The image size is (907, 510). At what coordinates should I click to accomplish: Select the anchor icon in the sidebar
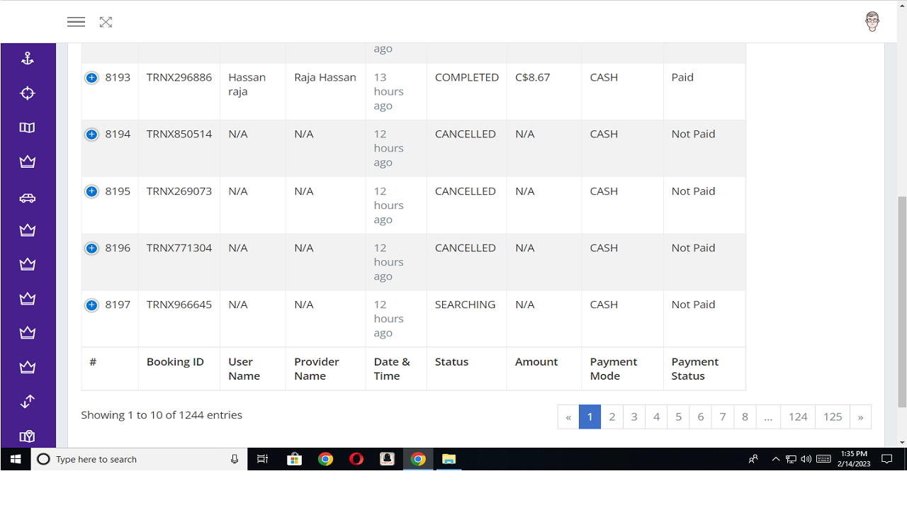coord(28,59)
